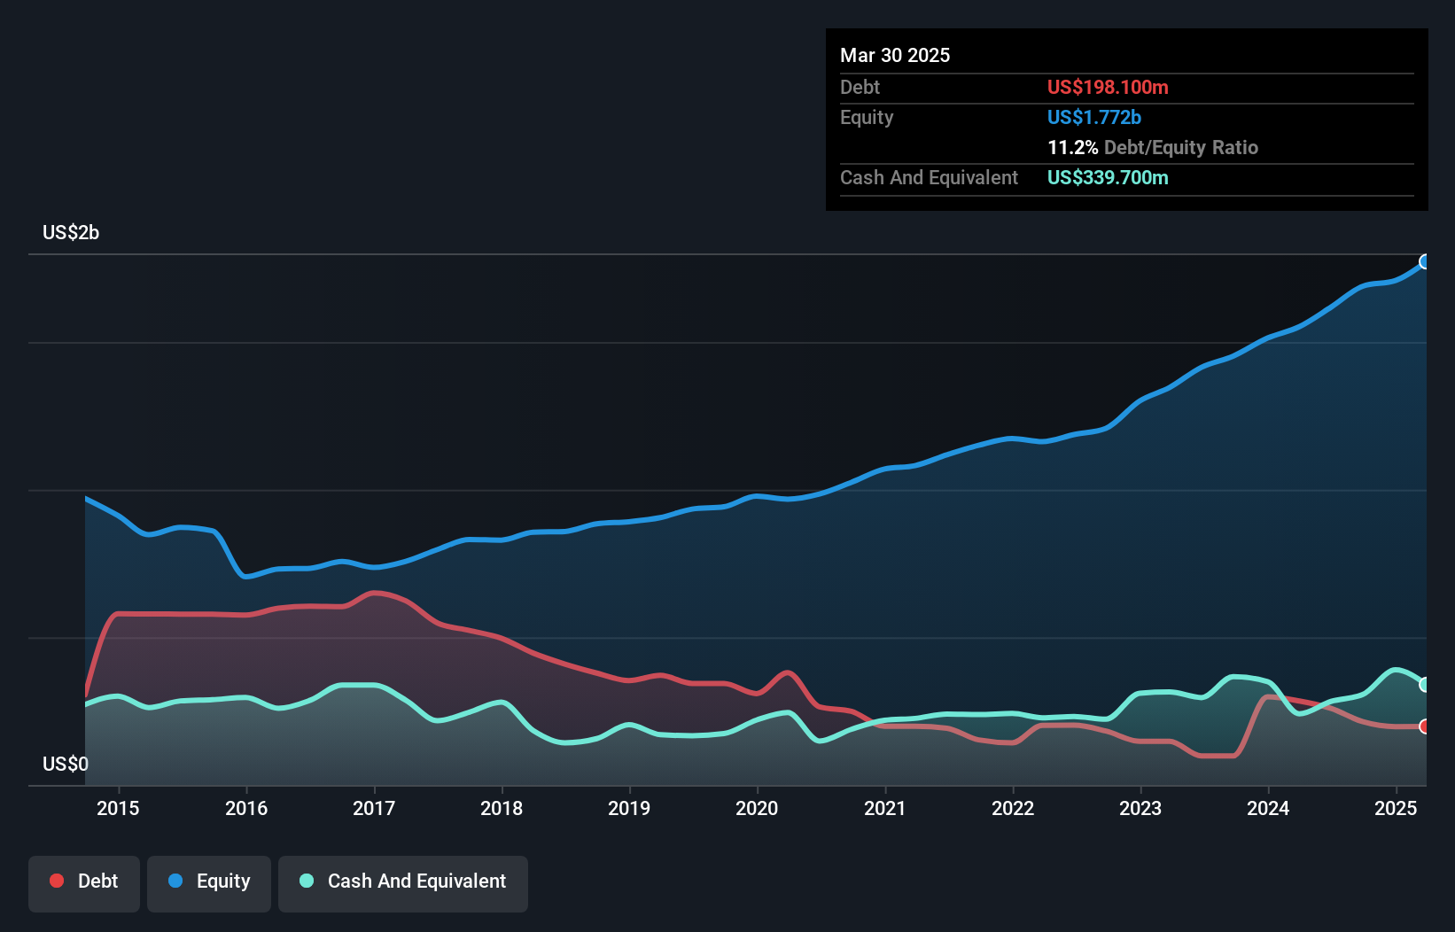
Task: Select the 2025 axis label
Action: [1395, 808]
